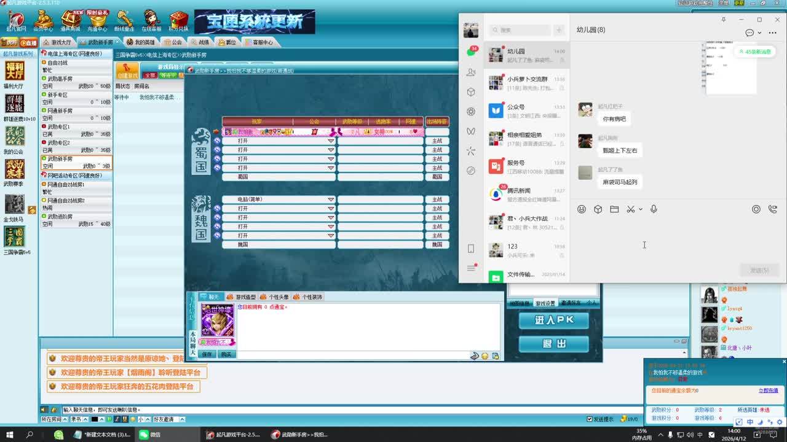This screenshot has width=787, height=442.
Task: Select the 游戏造型 tab in game chat panel
Action: click(242, 297)
